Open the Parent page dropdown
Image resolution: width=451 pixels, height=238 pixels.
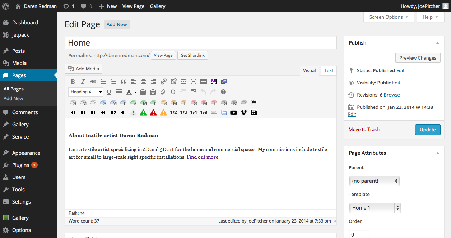[x=374, y=181]
